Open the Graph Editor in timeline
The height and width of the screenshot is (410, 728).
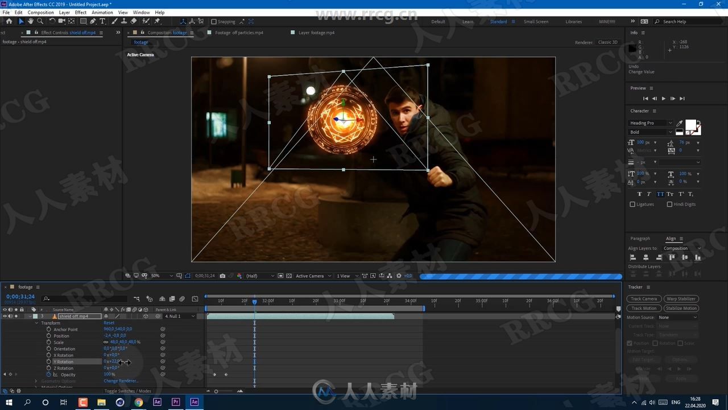pos(195,298)
